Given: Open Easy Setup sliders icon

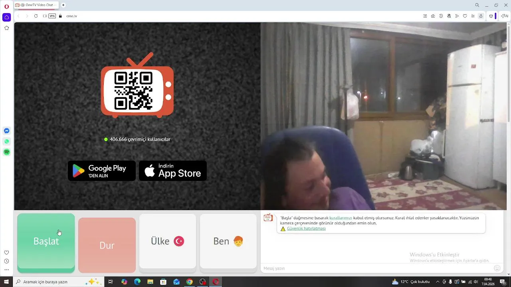Looking at the screenshot, I should tap(473, 16).
